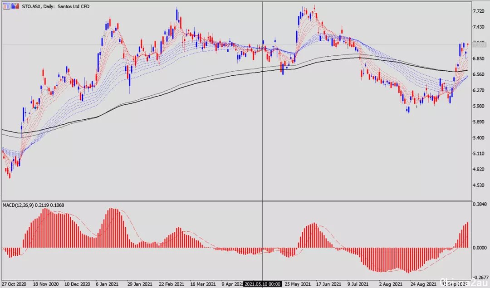
Task: Click the crosshair date tag 2021.05.10 00:00
Action: pyautogui.click(x=263, y=284)
